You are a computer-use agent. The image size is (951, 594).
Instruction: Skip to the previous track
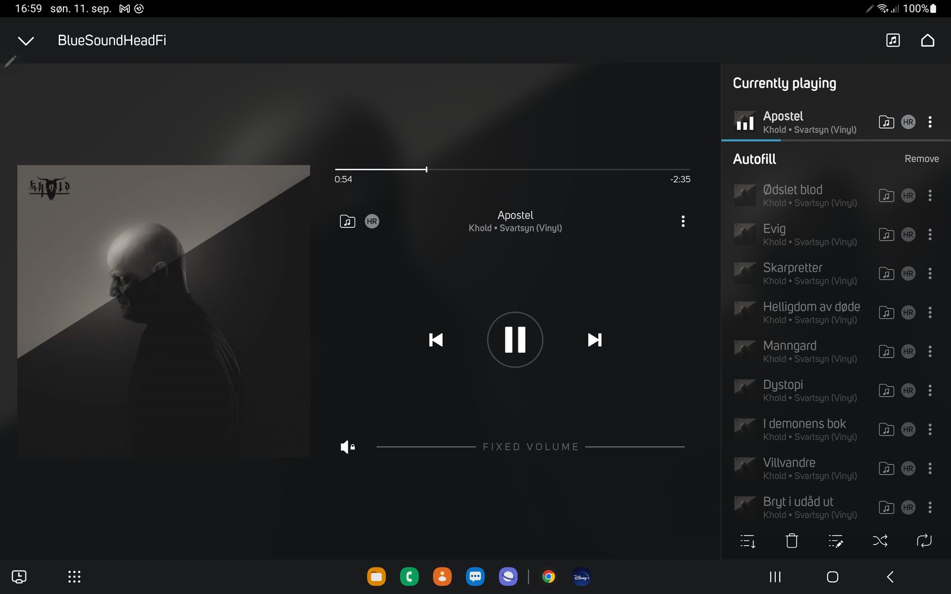click(x=436, y=340)
